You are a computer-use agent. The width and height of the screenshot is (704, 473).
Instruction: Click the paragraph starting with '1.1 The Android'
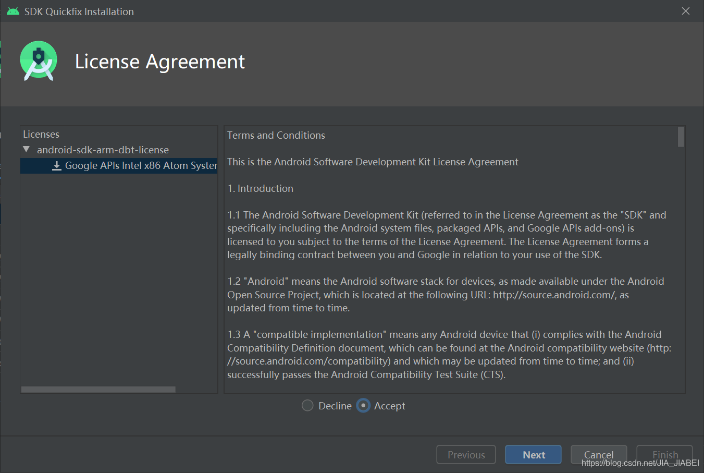coord(447,235)
